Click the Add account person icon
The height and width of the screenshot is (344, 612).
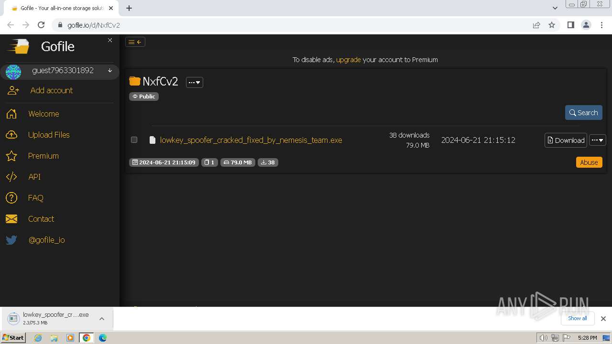[13, 90]
